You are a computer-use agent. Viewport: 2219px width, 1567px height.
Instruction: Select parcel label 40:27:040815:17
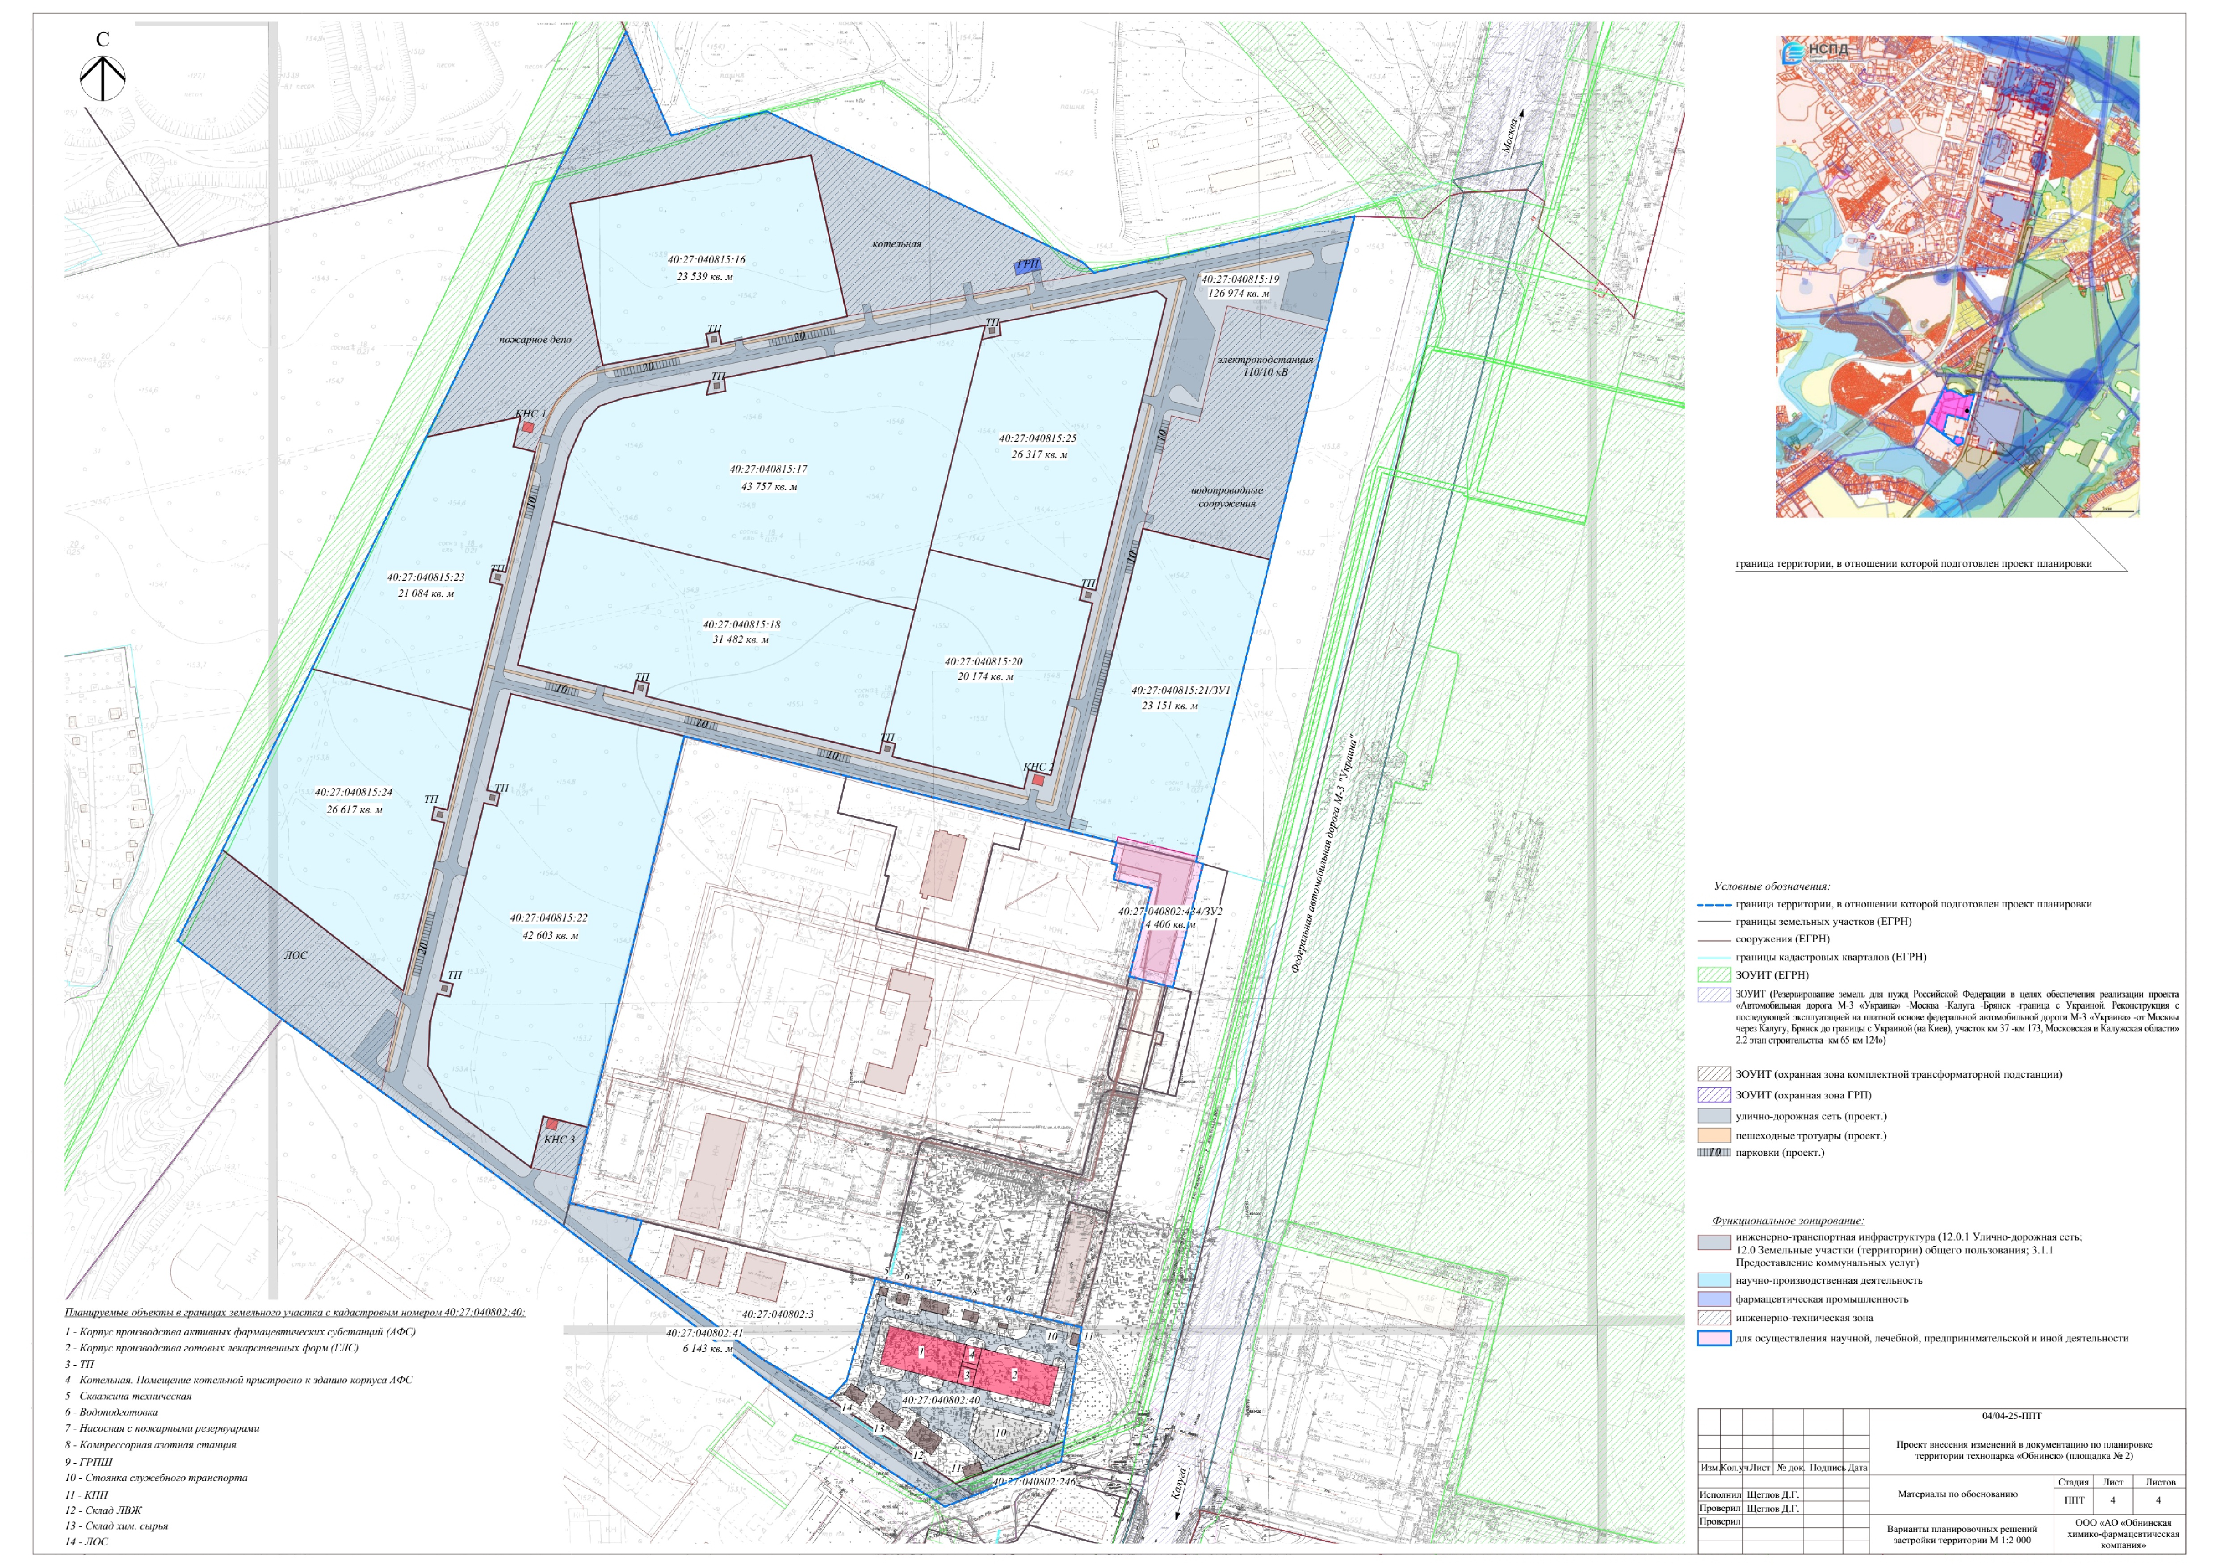768,469
